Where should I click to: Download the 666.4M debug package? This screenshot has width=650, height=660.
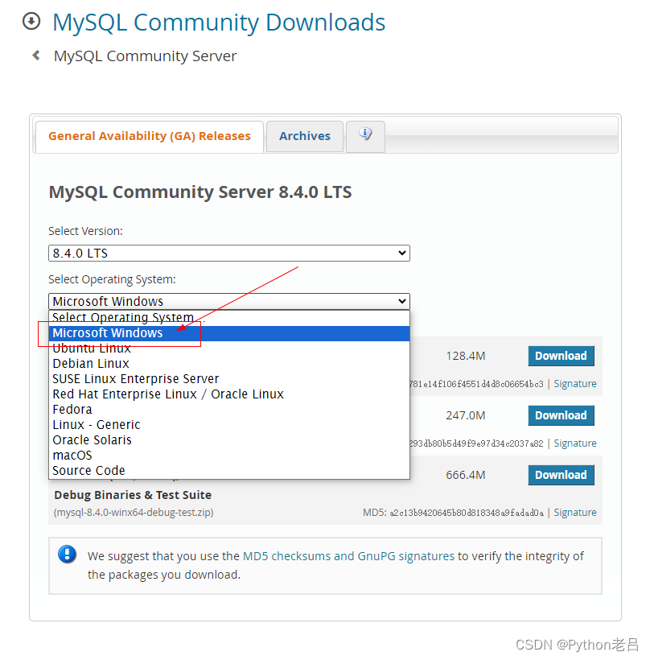[x=561, y=475]
